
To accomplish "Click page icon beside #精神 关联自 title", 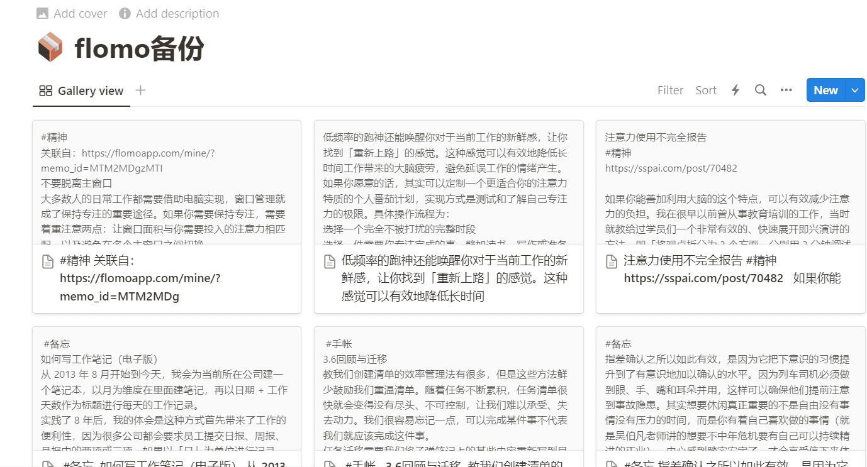I will coord(48,261).
